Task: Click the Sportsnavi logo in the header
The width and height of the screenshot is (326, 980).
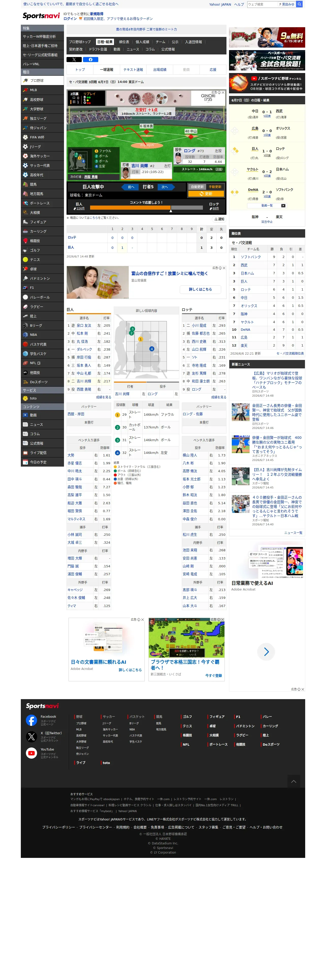Action: click(x=41, y=16)
